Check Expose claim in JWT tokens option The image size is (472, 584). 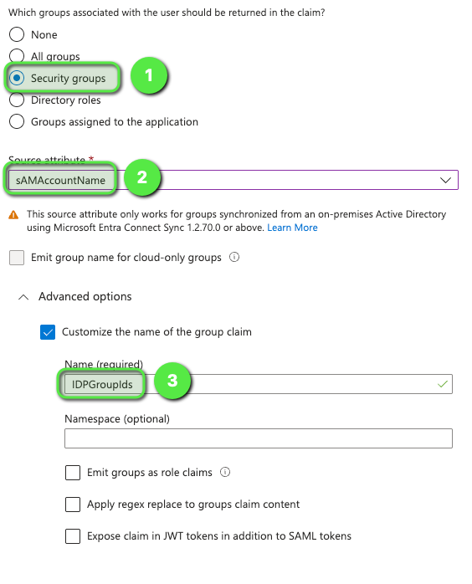click(x=73, y=536)
